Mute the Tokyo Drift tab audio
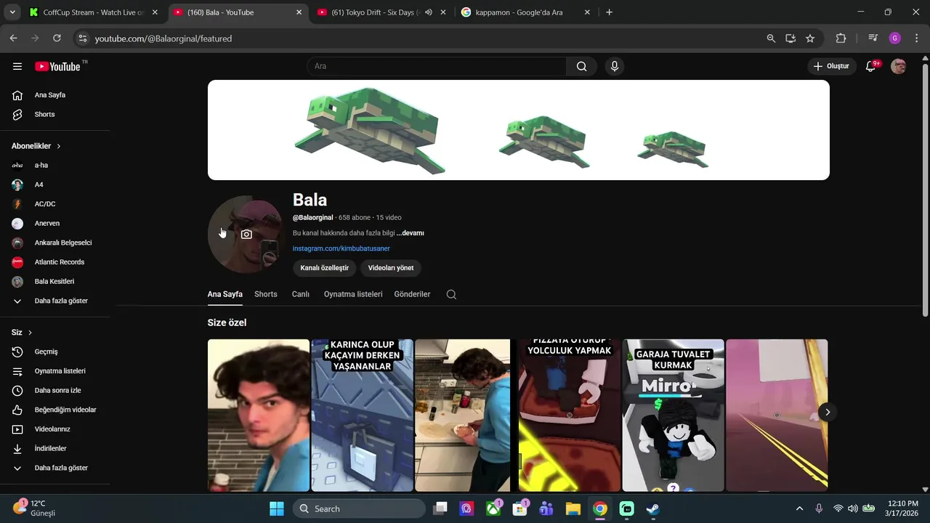The width and height of the screenshot is (930, 523). [429, 12]
